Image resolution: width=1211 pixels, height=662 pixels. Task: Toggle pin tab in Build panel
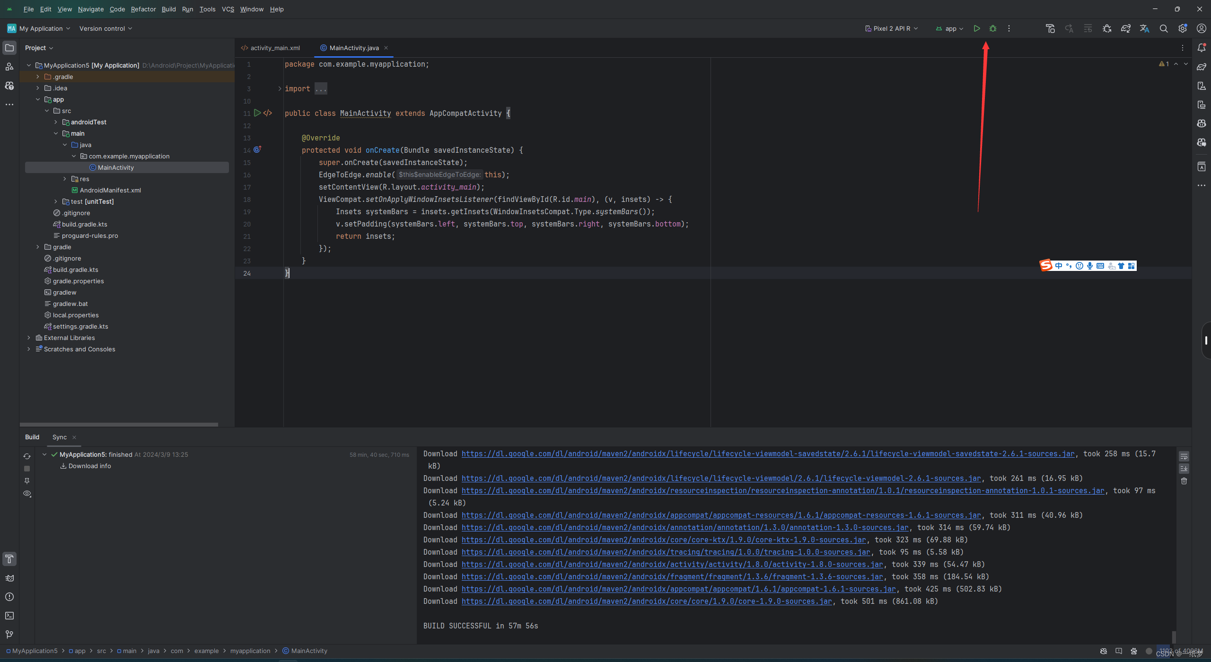[x=27, y=481]
